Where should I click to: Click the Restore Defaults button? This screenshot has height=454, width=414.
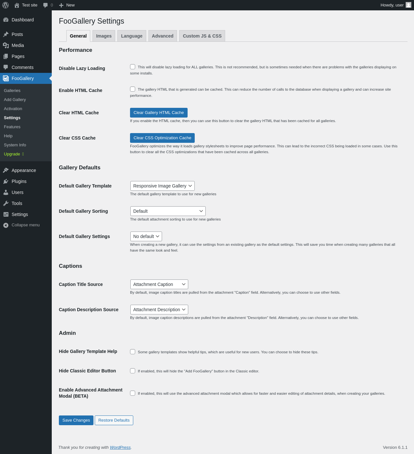point(114,420)
